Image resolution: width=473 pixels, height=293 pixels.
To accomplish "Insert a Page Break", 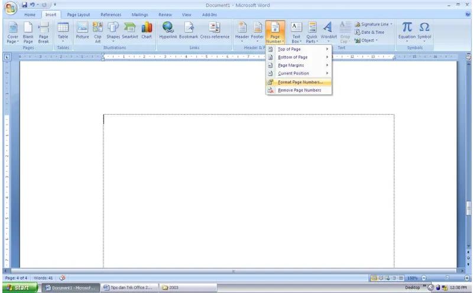I will pyautogui.click(x=43, y=32).
